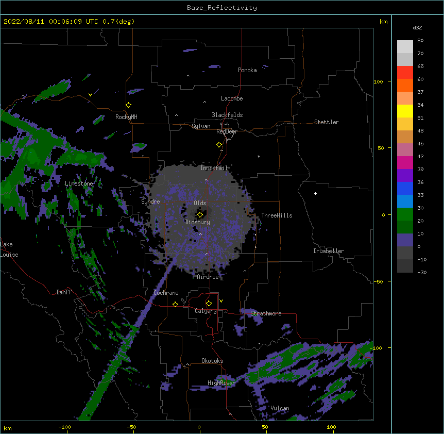This screenshot has height=434, width=444.
Task: Click the Airdrie city label
Action: point(208,277)
